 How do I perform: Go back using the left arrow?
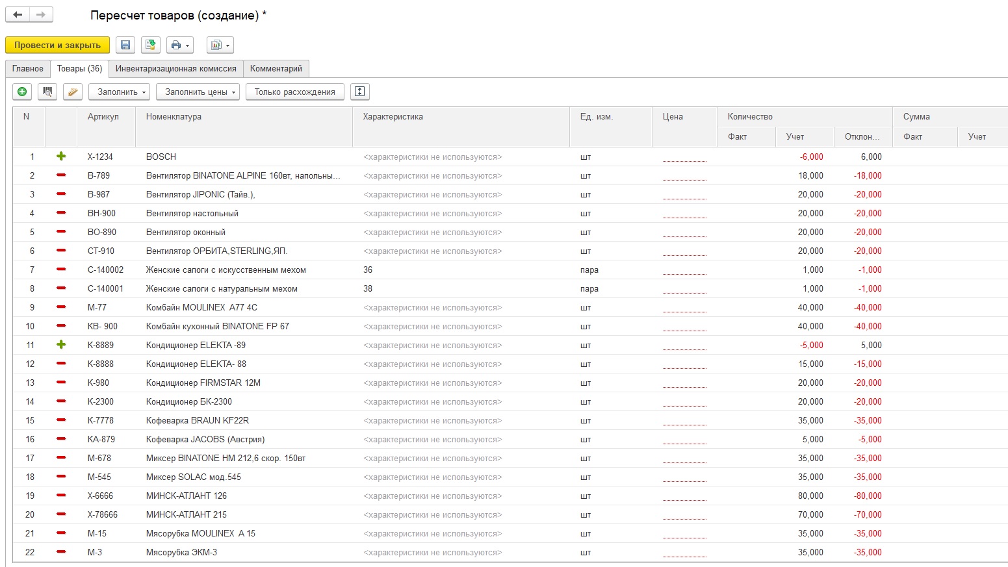pos(18,14)
